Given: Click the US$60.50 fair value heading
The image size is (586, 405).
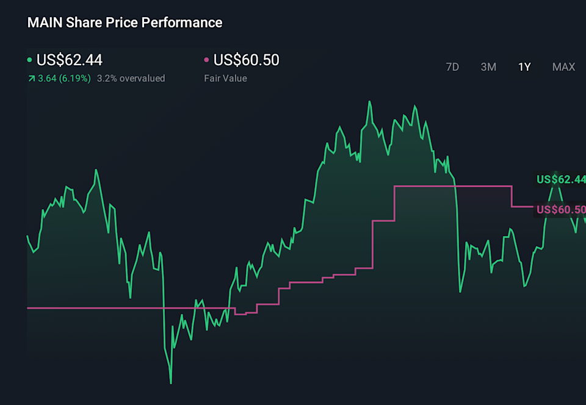Looking at the screenshot, I should [x=246, y=60].
